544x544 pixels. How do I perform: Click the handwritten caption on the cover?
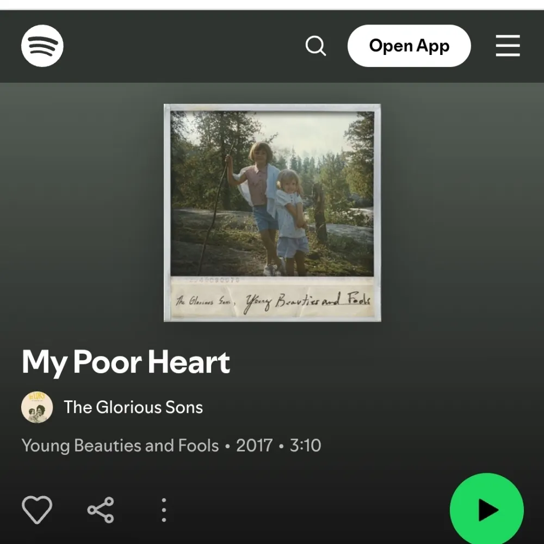click(x=273, y=301)
